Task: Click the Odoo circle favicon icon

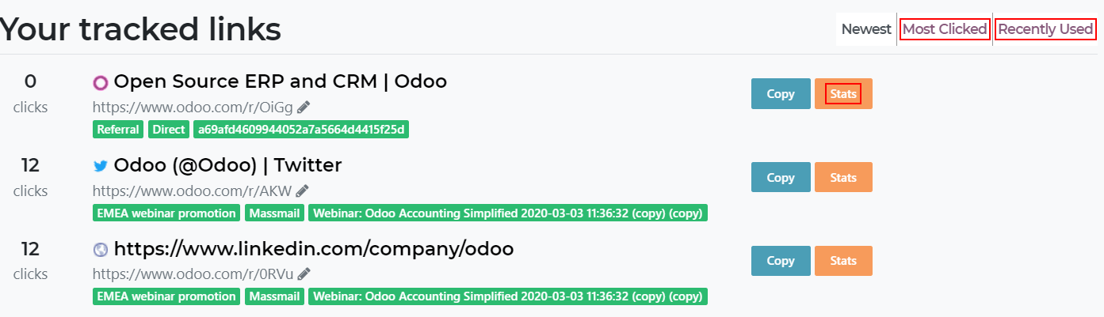Action: tap(101, 82)
